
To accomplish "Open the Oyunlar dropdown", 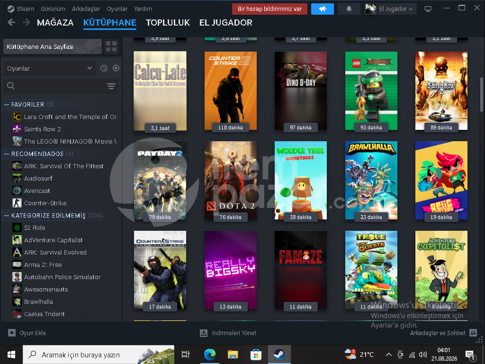I will (49, 68).
